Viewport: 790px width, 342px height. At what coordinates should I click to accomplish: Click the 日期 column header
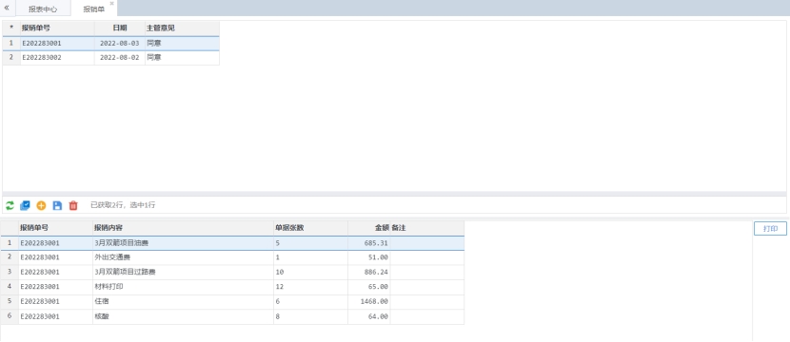pos(120,28)
